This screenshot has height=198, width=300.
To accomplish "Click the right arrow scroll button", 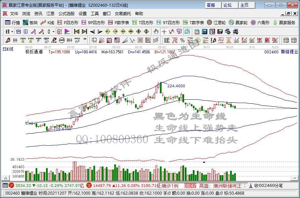I will (295, 178).
